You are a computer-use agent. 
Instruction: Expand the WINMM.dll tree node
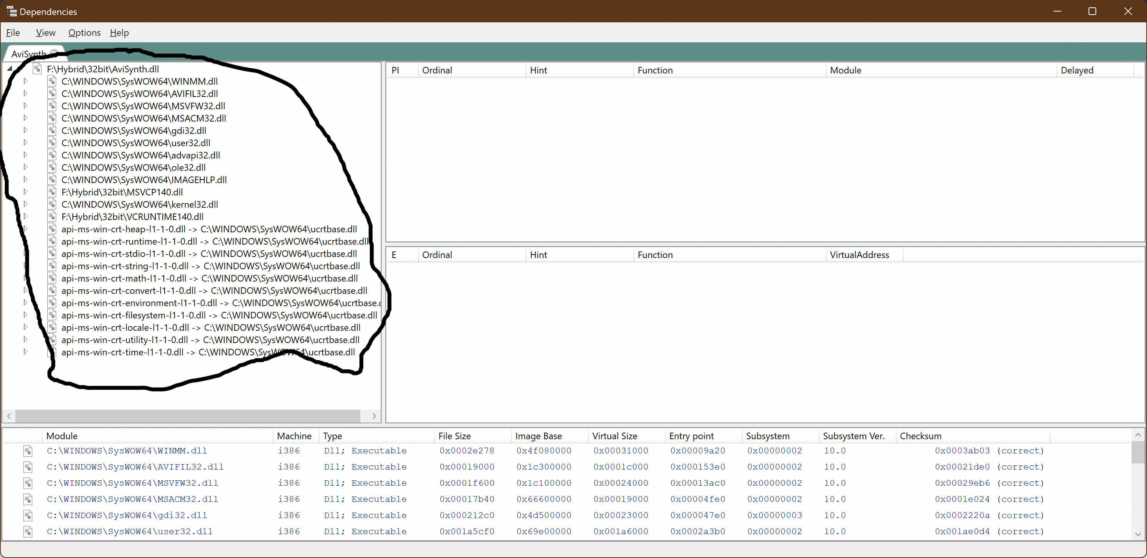[x=25, y=81]
